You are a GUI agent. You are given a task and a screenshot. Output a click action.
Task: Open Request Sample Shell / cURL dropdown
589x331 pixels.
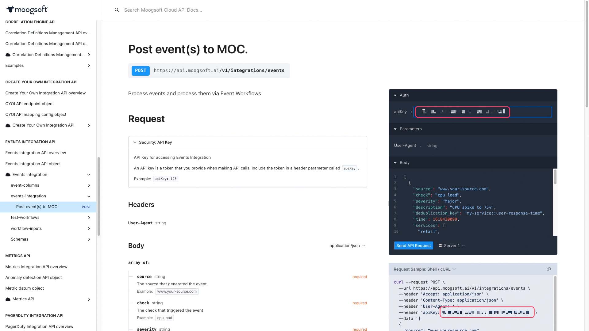coord(425,269)
